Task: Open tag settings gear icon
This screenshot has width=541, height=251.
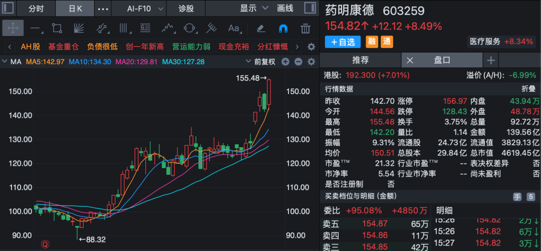Action: [x=311, y=47]
